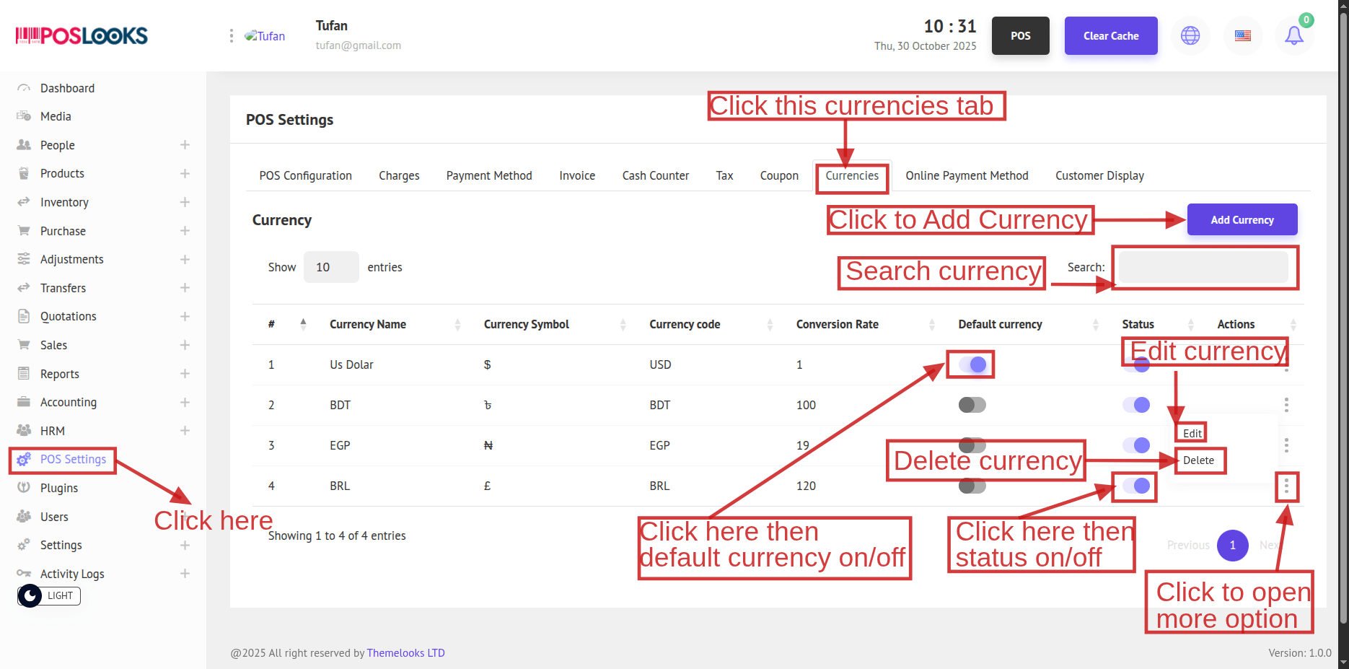Open the Show entries count dropdown

click(x=330, y=267)
